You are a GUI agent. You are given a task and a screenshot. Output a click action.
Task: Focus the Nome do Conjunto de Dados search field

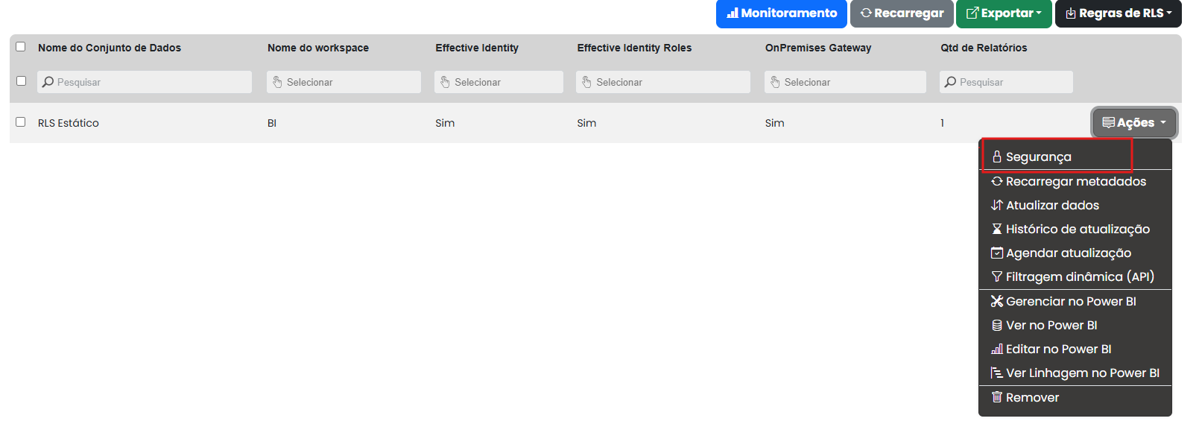tap(145, 82)
